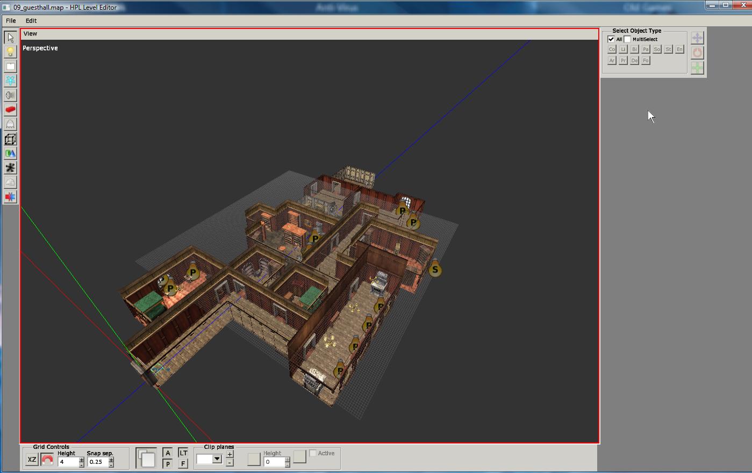Viewport: 752px width, 473px height.
Task: Decrease Snap sep. with minus stepper
Action: point(111,464)
